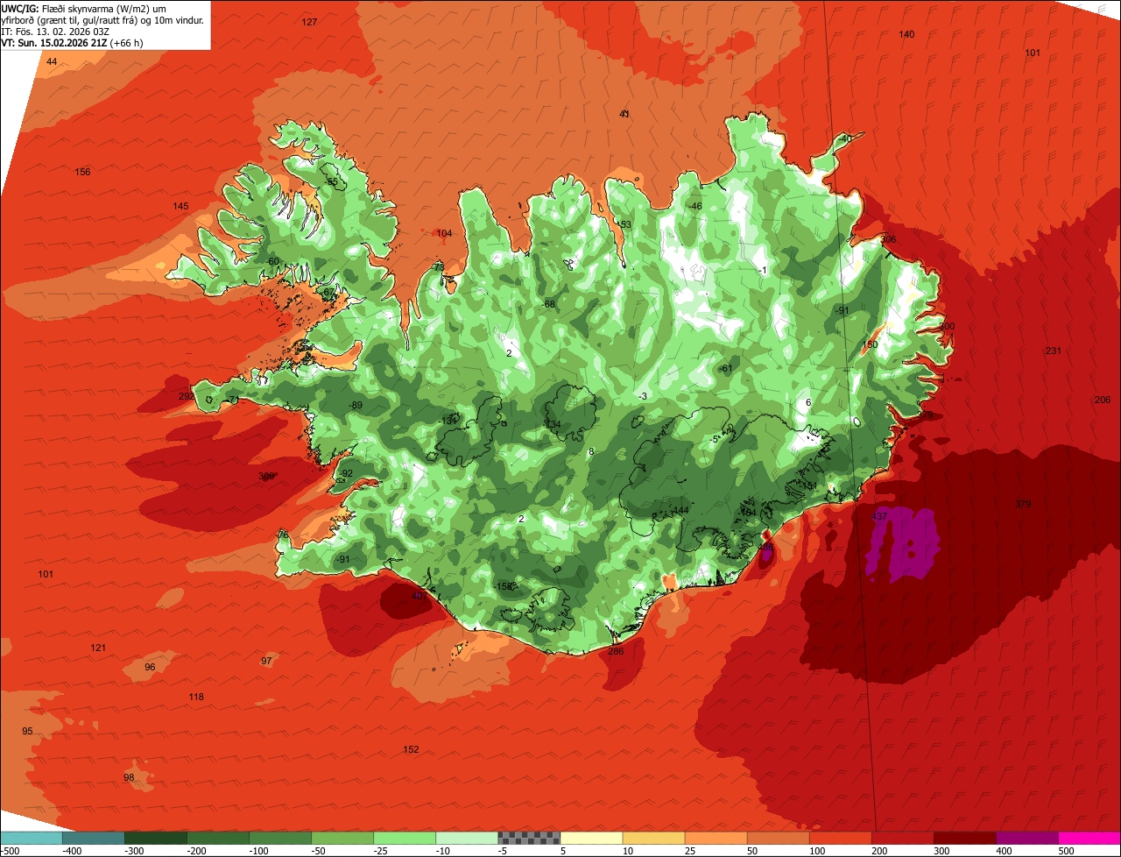The image size is (1121, 857).
Task: Select the darkest green swatch between -300 and -200
Action: [156, 838]
